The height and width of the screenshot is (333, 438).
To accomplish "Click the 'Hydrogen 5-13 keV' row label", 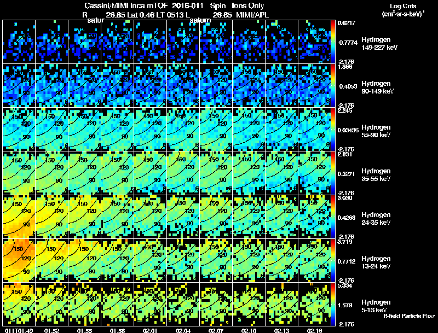I will 376,306.
